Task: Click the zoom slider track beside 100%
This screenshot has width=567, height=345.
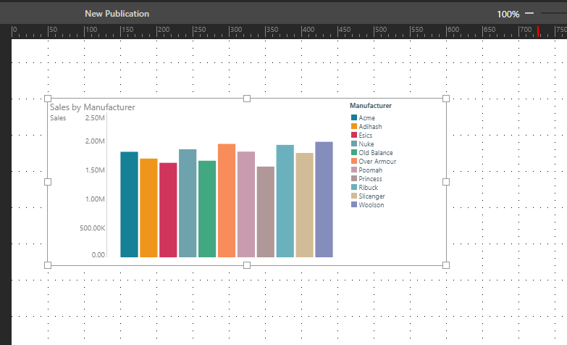Action: point(554,14)
